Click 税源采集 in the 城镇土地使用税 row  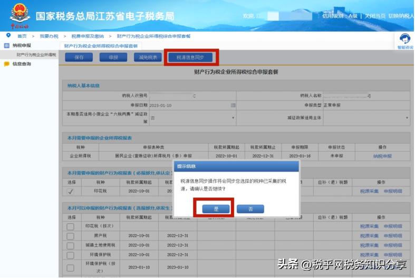(x=369, y=245)
